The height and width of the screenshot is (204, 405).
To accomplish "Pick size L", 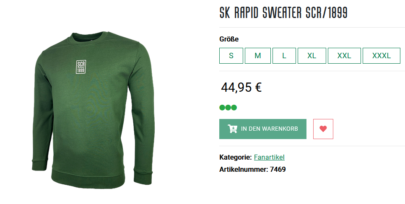I will 284,56.
